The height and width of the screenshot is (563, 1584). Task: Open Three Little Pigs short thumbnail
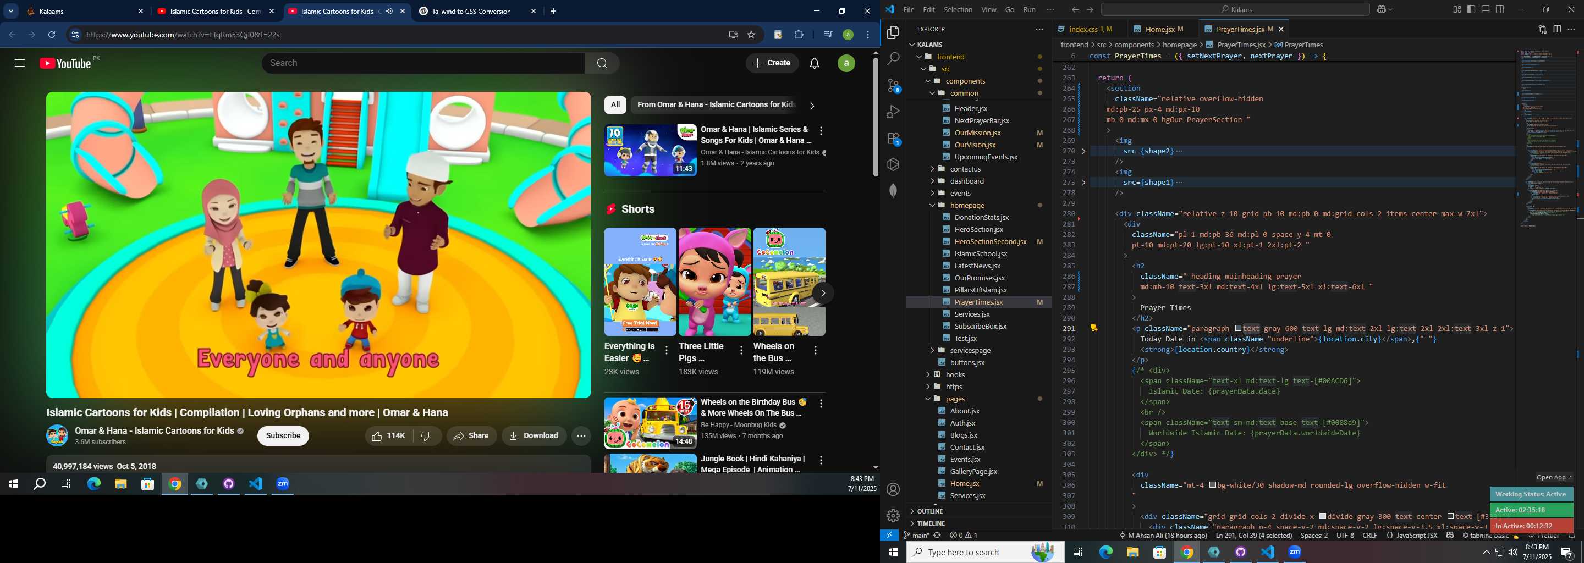714,281
